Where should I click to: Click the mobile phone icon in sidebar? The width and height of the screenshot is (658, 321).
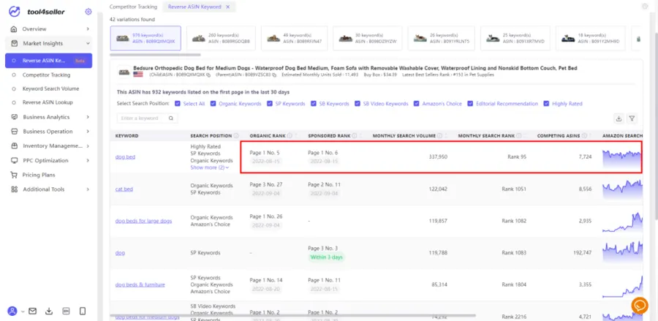pos(83,311)
